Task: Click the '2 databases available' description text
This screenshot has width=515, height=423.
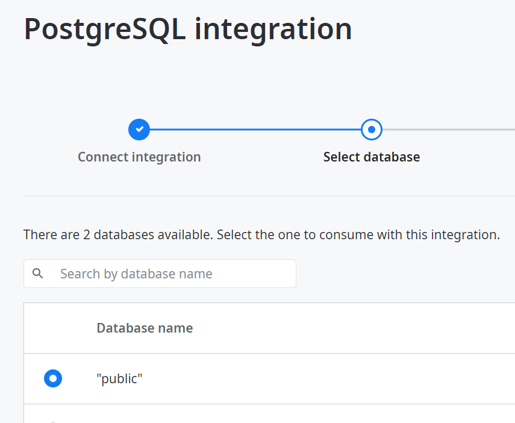Action: [261, 234]
